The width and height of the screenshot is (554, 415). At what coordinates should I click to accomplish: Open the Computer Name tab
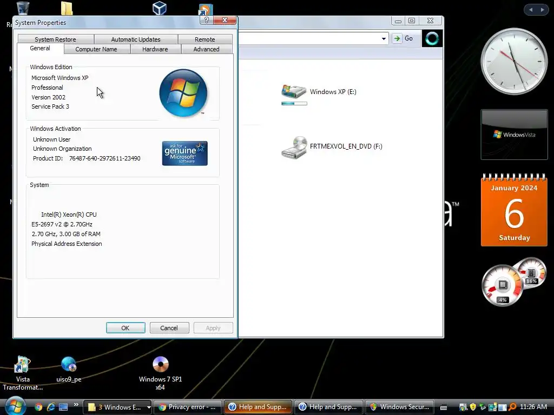point(96,49)
